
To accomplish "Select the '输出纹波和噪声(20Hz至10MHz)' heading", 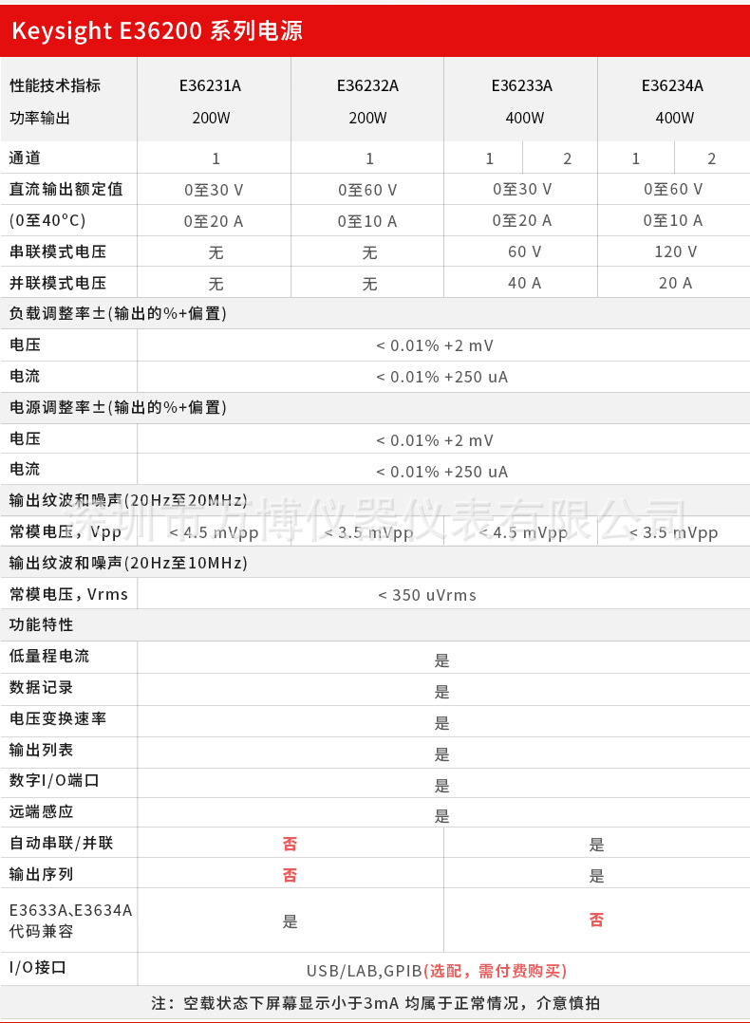I will (x=128, y=563).
